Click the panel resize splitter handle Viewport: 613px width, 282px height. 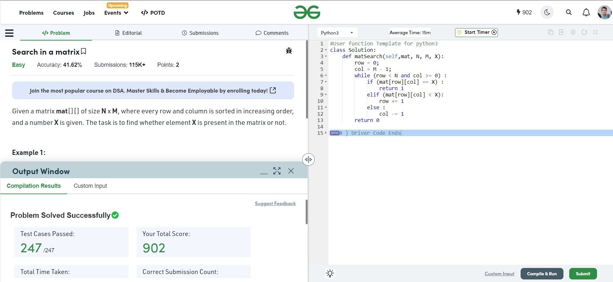point(308,159)
